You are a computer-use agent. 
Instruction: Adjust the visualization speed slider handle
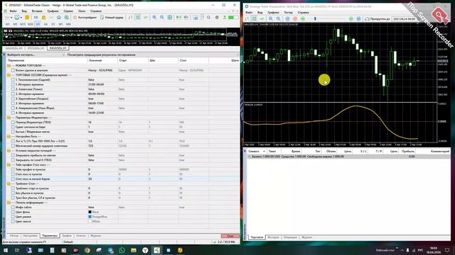(315, 18)
